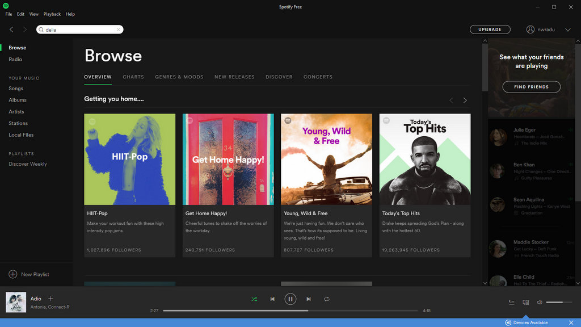Switch to the Genres & Moods tab
Screen dimensions: 581x327
[179, 77]
